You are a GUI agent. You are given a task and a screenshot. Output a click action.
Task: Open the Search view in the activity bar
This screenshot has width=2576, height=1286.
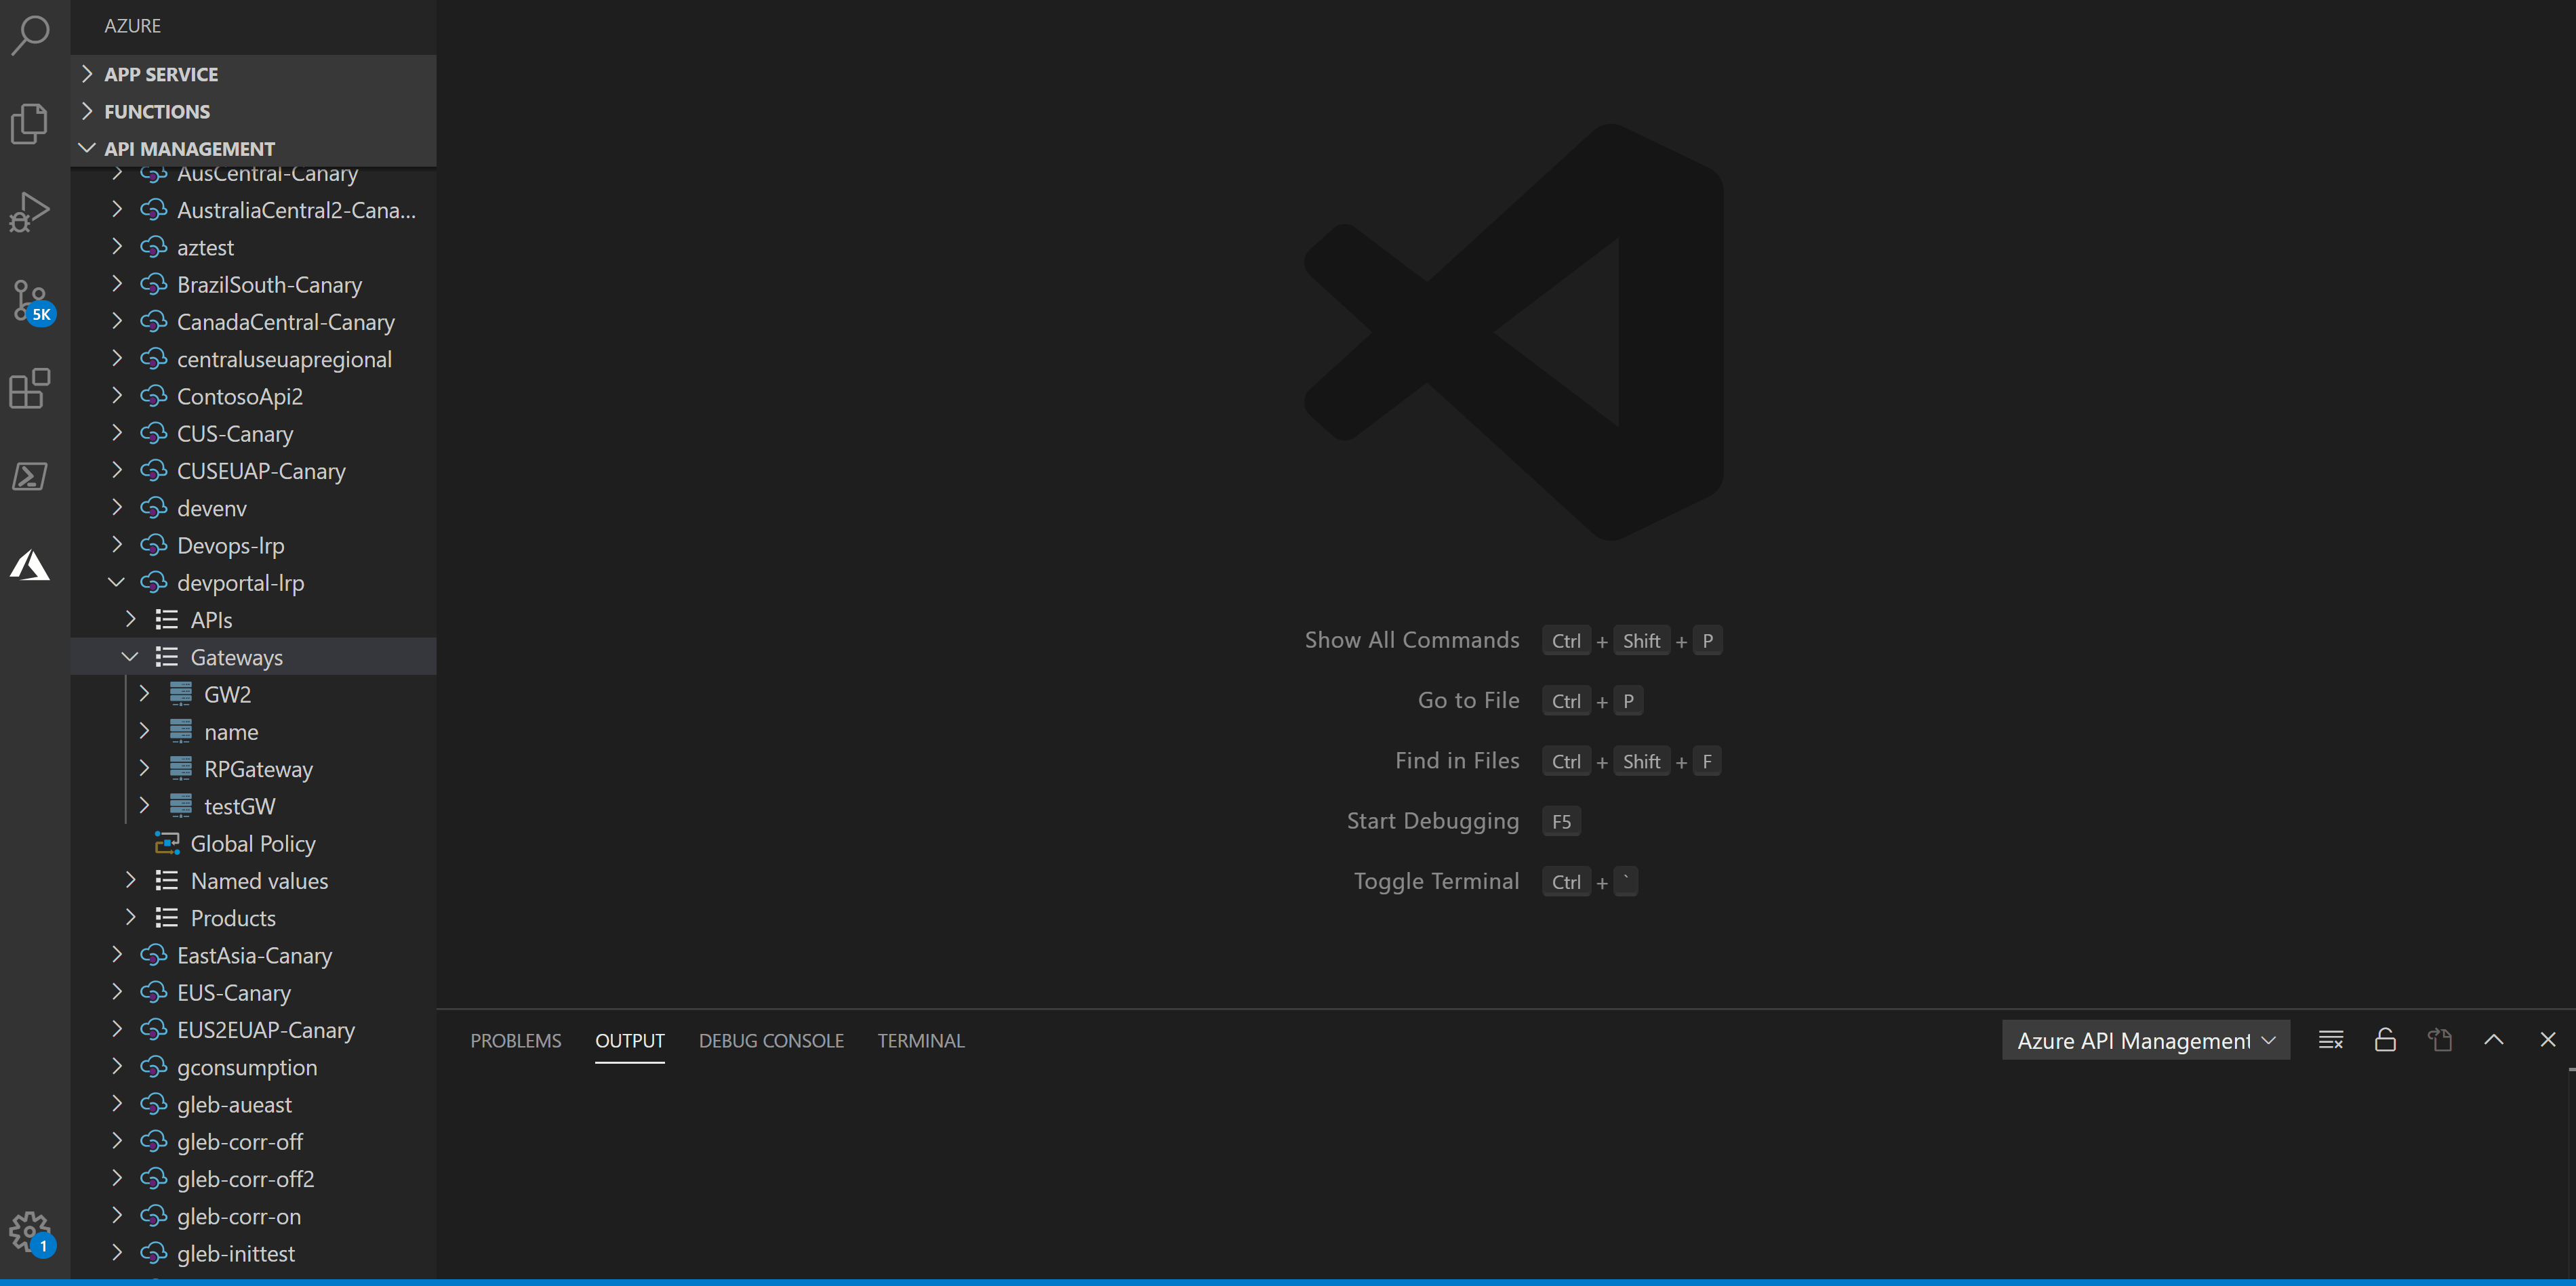(30, 35)
